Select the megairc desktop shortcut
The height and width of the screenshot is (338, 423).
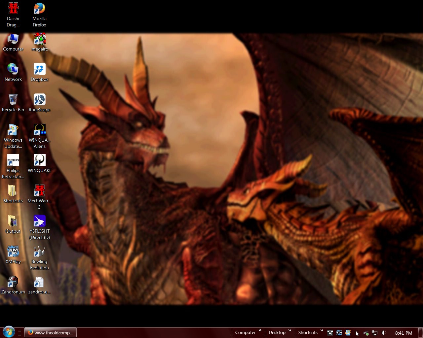pyautogui.click(x=40, y=42)
